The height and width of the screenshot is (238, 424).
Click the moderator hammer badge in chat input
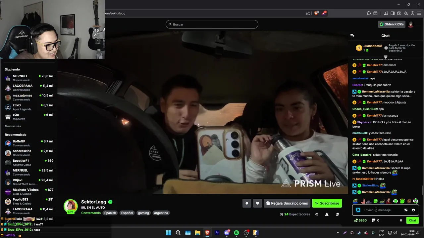click(x=358, y=210)
